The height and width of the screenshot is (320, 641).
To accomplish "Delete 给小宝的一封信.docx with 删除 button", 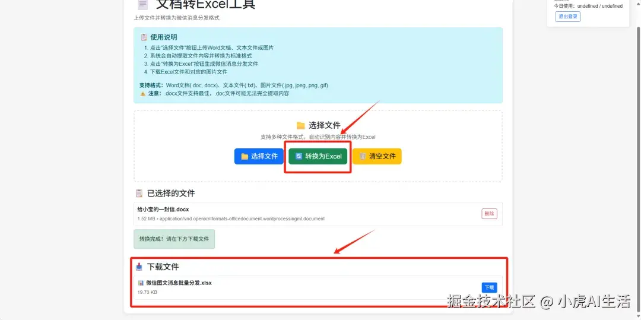I will tap(489, 213).
